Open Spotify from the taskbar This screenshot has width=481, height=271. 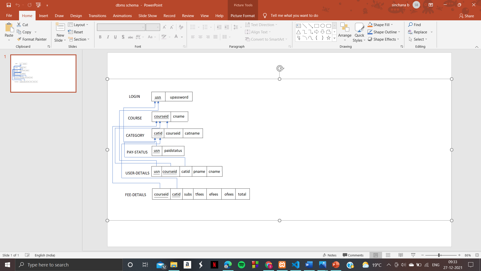[241, 265]
